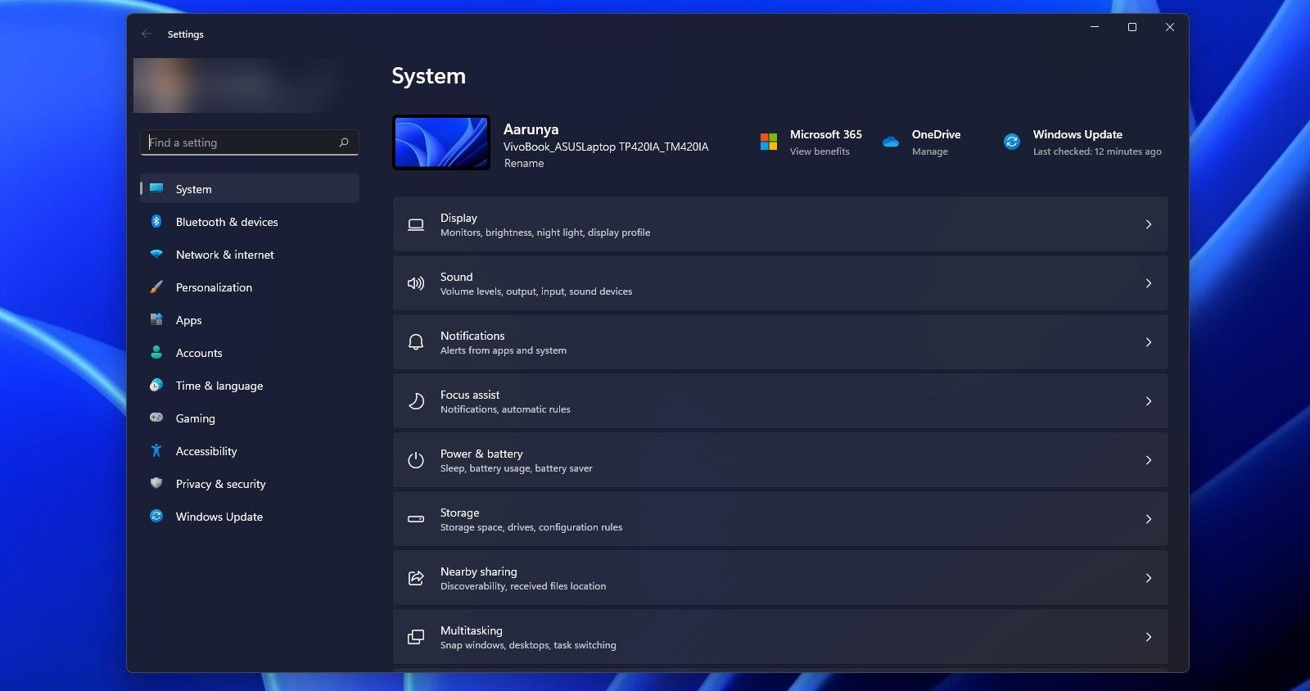Image resolution: width=1310 pixels, height=691 pixels.
Task: Click the Apps icon in sidebar
Action: 156,319
